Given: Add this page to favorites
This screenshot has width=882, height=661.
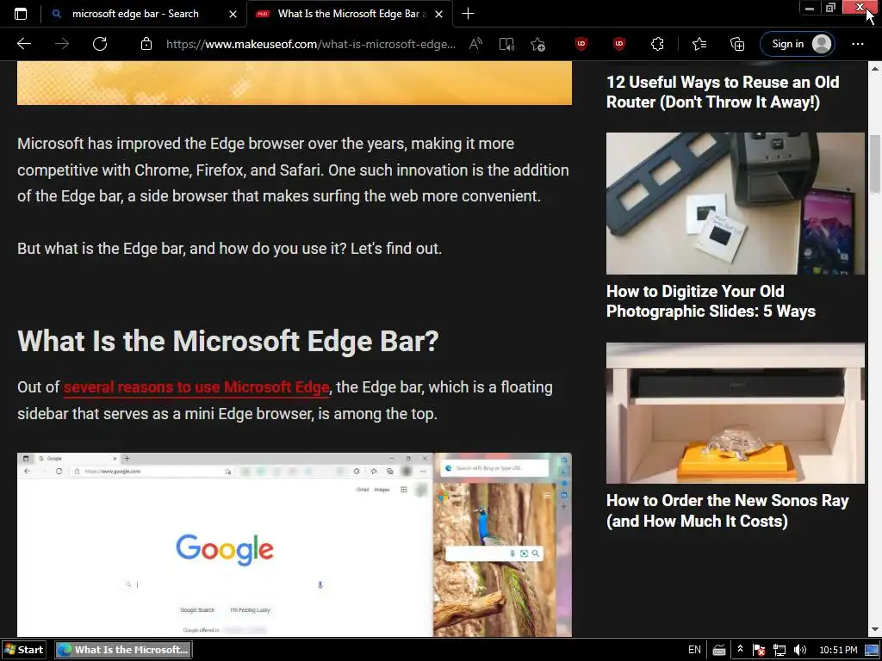Looking at the screenshot, I should coord(537,44).
